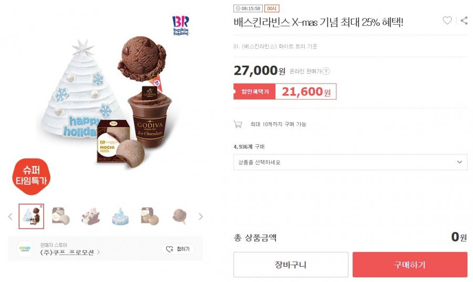Click the 장바구니 button
Image resolution: width=473 pixels, height=282 pixels.
click(x=291, y=265)
